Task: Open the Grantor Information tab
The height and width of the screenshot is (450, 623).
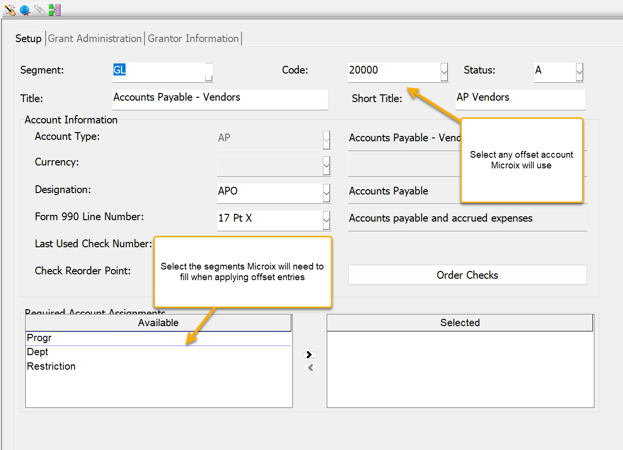Action: [193, 39]
